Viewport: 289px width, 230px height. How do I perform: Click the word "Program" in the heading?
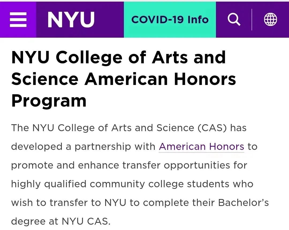pos(49,101)
